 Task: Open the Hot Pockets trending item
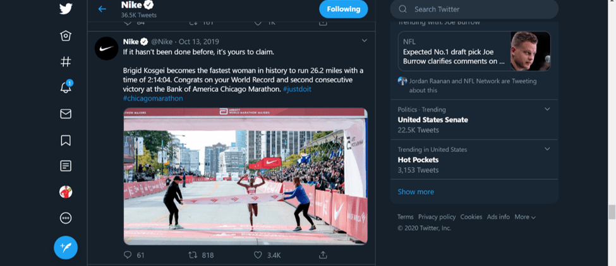coord(418,160)
